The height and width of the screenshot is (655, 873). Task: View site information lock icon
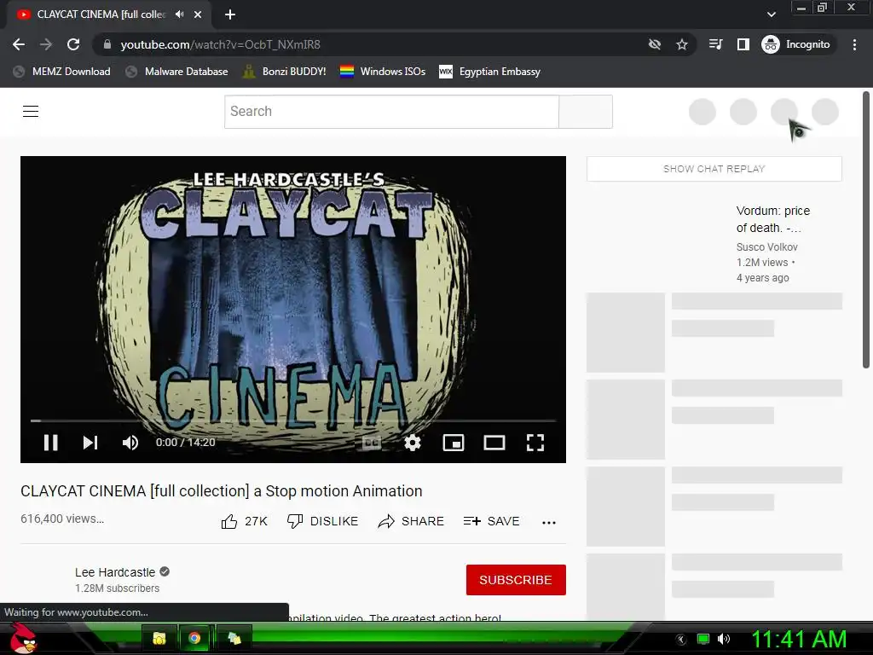pos(107,44)
